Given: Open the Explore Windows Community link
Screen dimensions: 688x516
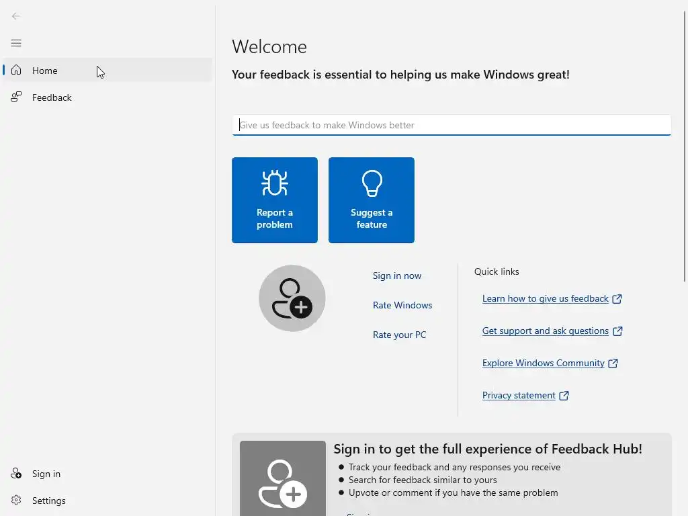Looking at the screenshot, I should tap(543, 363).
